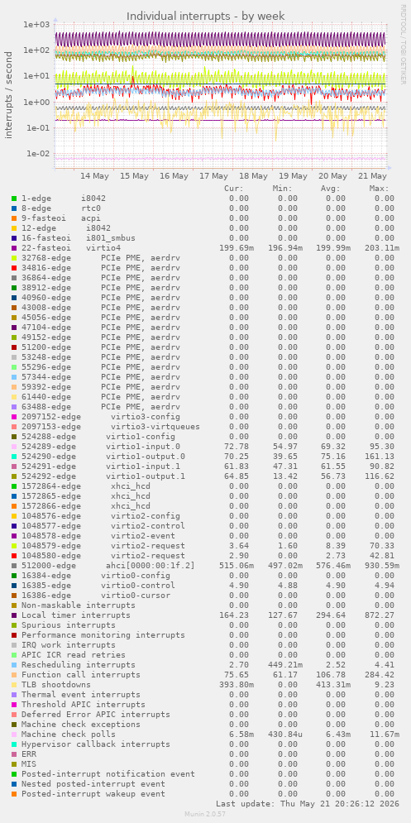Click the Avg: column header

(x=330, y=189)
